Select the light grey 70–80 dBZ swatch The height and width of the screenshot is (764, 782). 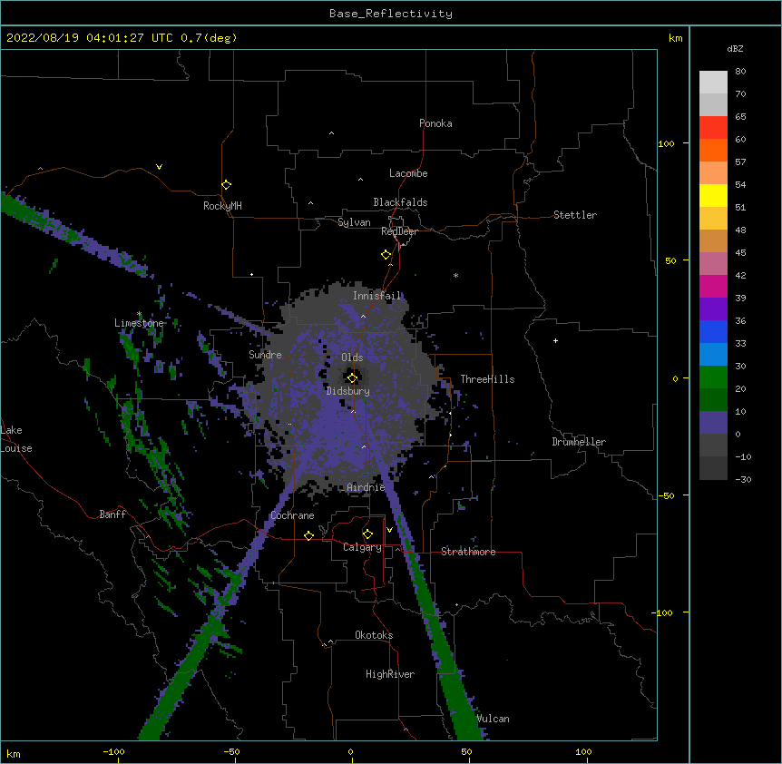[713, 83]
